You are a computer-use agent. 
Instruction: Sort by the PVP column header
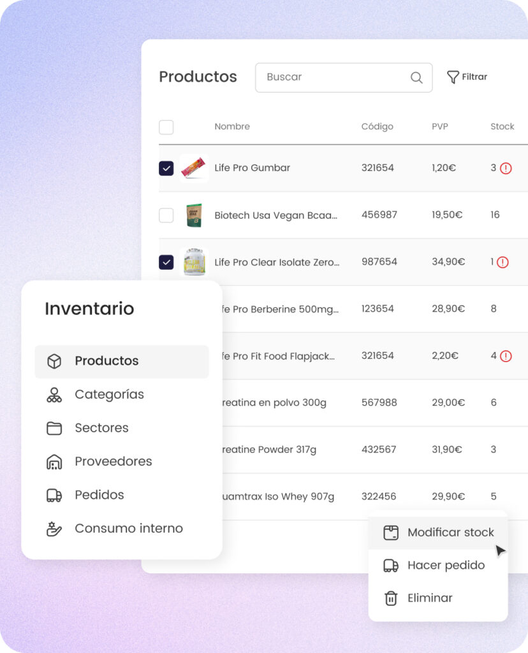(x=440, y=127)
